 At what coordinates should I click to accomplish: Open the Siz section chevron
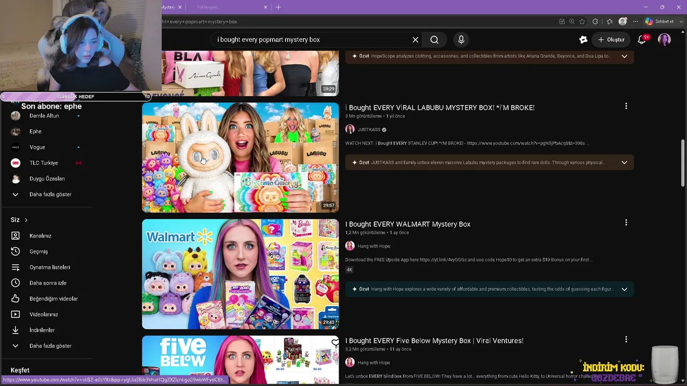tap(26, 220)
